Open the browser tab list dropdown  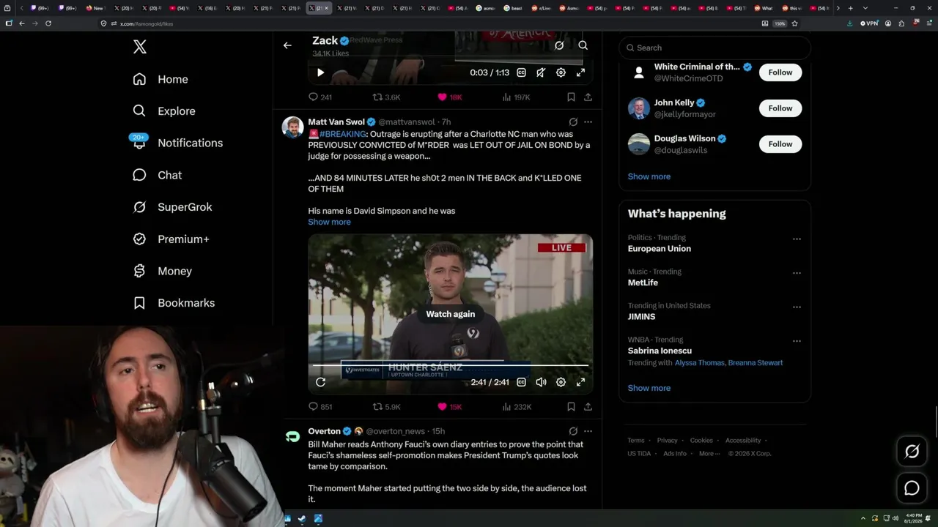pos(865,8)
